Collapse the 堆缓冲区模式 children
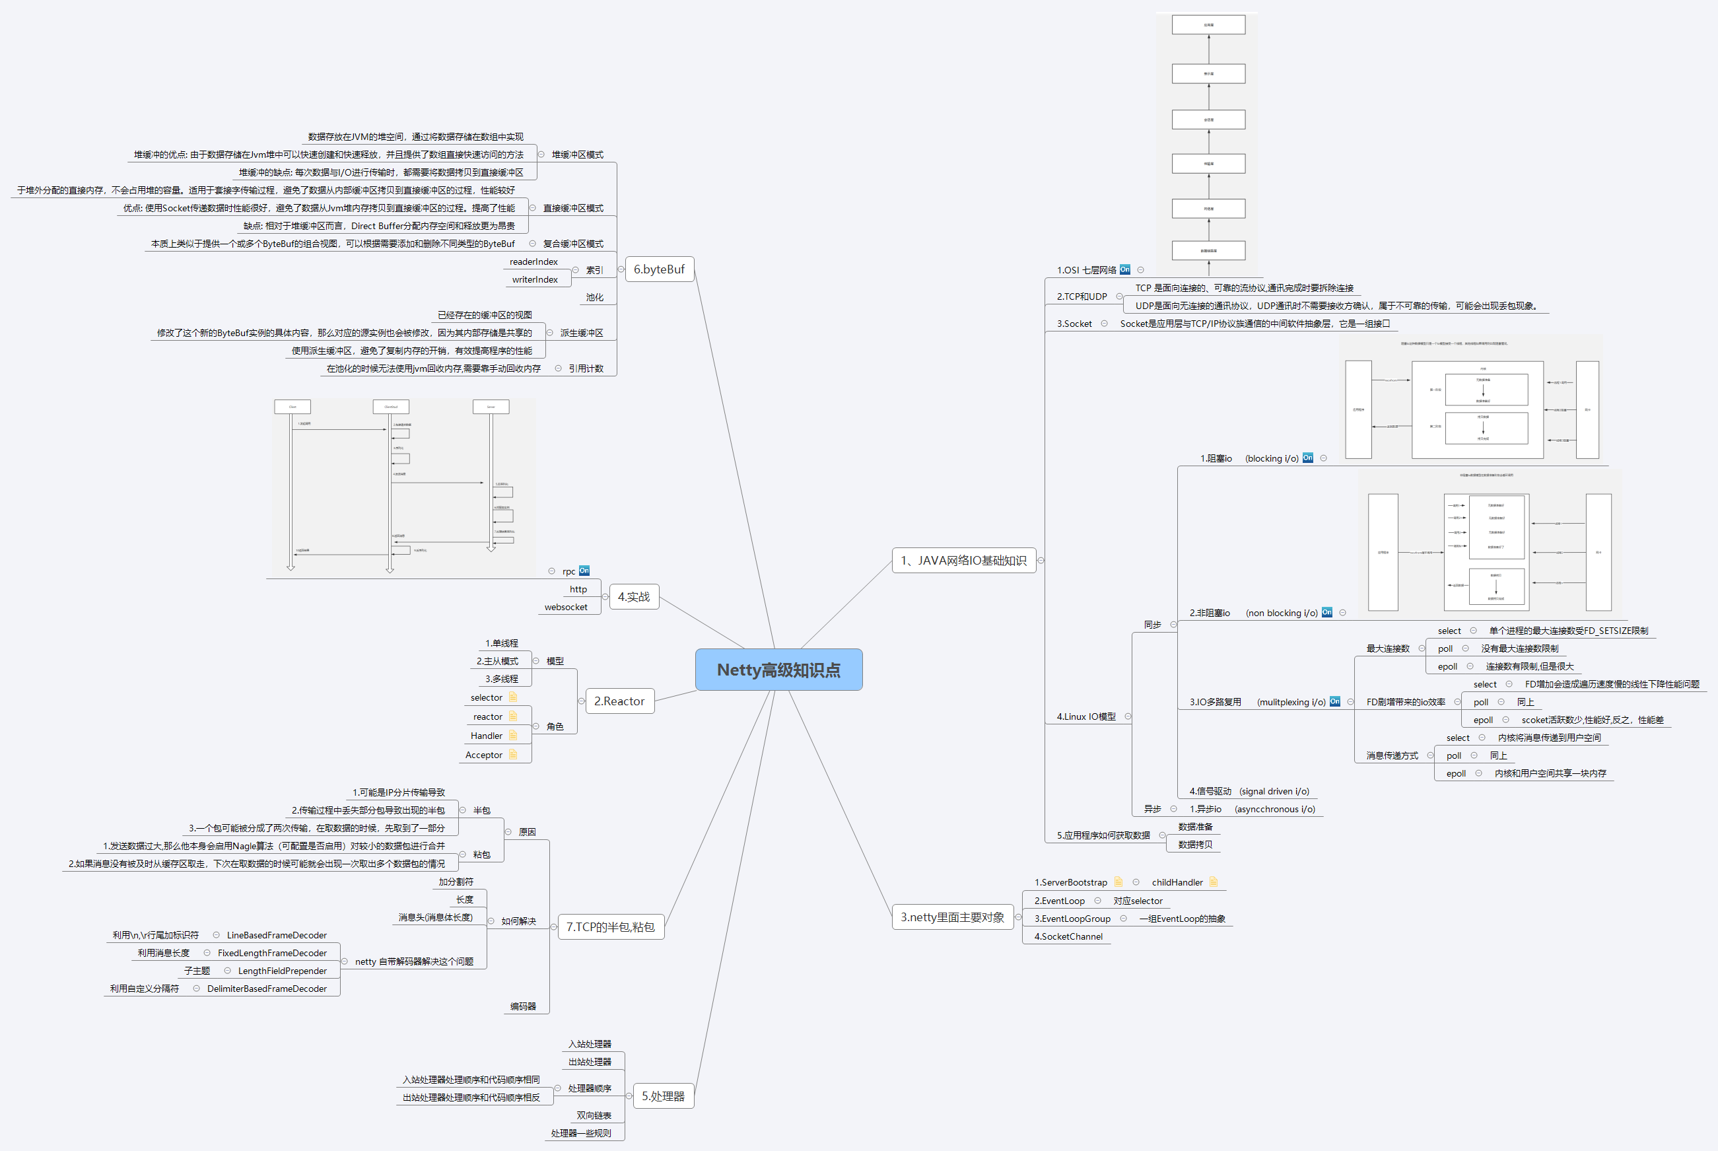1718x1151 pixels. pos(541,154)
